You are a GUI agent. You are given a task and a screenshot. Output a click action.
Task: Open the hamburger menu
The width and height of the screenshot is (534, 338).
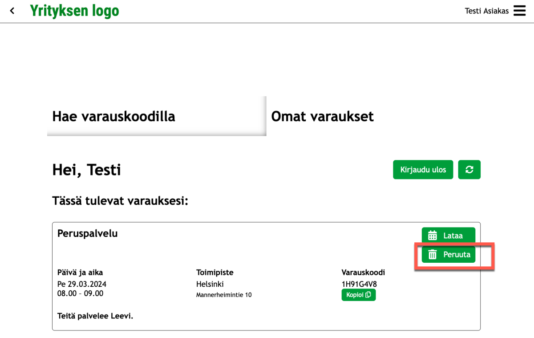[520, 11]
